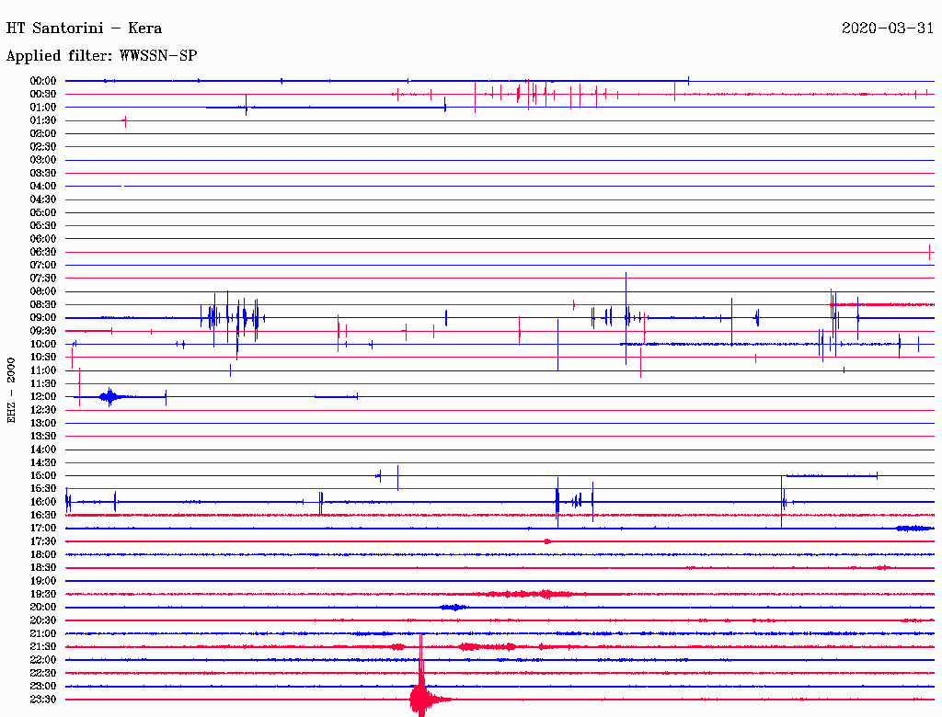The image size is (942, 717).
Task: Click the 10:00 time label
Action: tap(43, 344)
